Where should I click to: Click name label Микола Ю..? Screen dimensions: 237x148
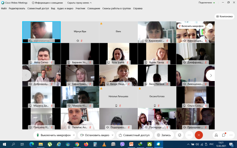click(80, 106)
